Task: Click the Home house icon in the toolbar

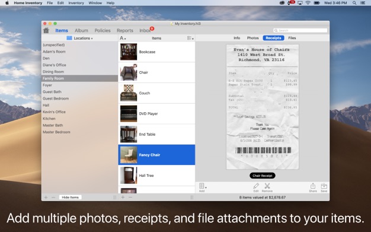Action: click(x=46, y=30)
